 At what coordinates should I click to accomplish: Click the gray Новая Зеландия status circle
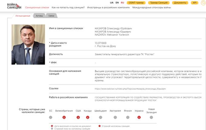[151, 117]
